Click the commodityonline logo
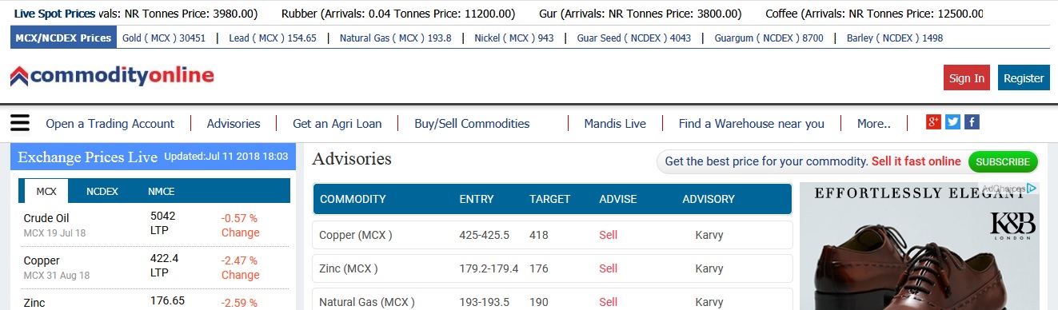Screen dimensions: 1058x310 tap(112, 76)
